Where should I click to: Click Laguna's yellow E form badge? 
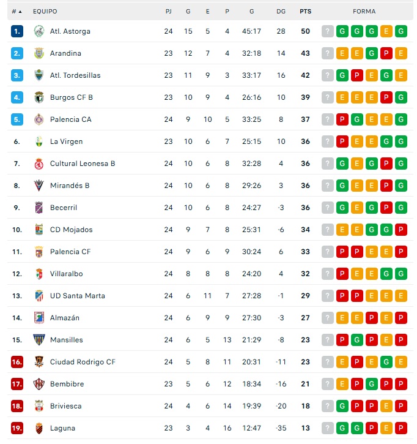[386, 428]
